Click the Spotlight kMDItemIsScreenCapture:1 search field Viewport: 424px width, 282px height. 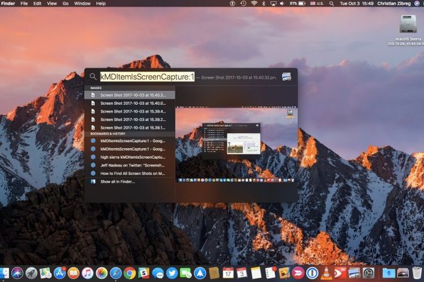(x=147, y=77)
